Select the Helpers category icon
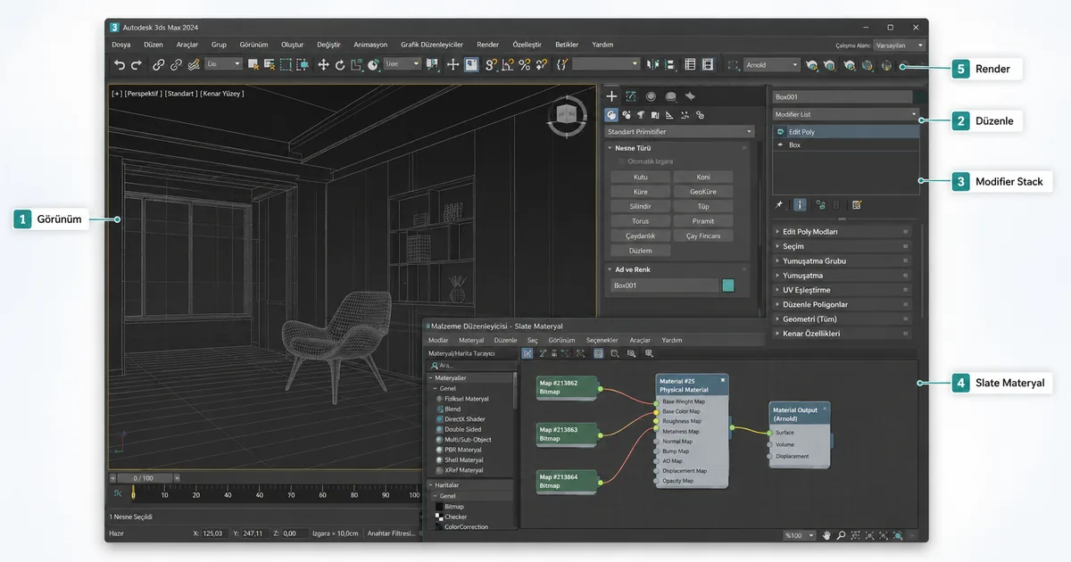This screenshot has height=562, width=1071. [x=669, y=115]
